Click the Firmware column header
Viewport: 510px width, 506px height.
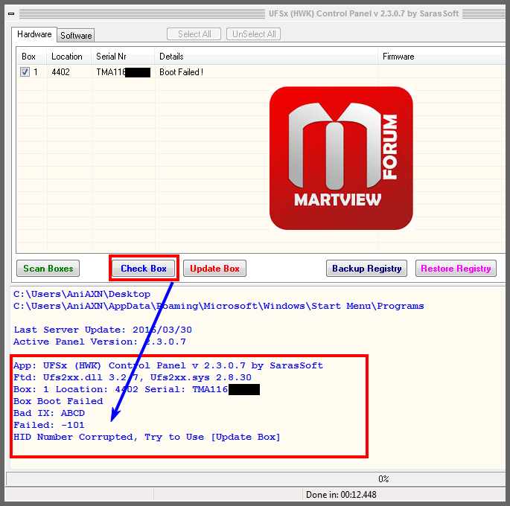(x=442, y=57)
